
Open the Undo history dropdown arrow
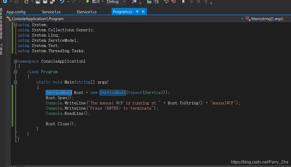68,2
